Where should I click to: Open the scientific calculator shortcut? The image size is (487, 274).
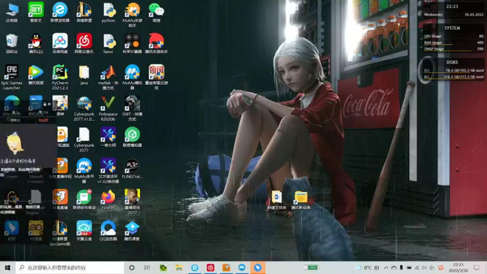(132, 43)
